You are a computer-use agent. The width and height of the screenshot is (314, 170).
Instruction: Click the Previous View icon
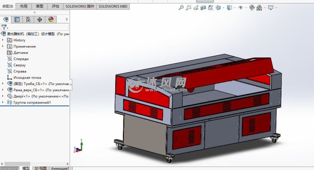point(196,7)
